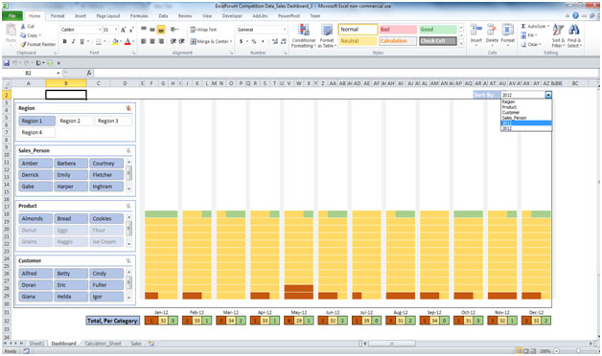The height and width of the screenshot is (356, 602).
Task: Adjust the zoom slider in status bar
Action: point(578,350)
